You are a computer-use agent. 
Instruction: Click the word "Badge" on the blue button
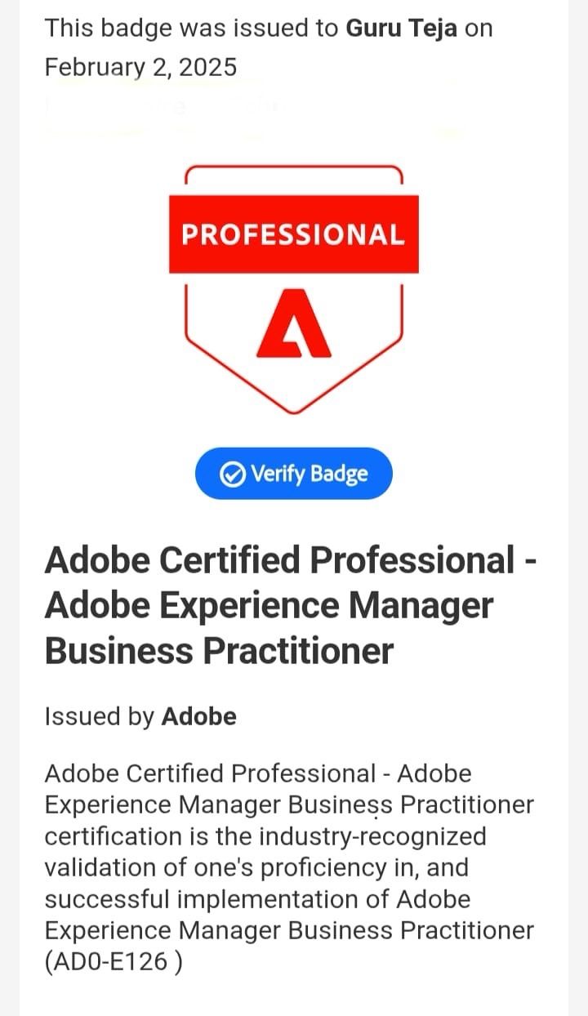[338, 474]
